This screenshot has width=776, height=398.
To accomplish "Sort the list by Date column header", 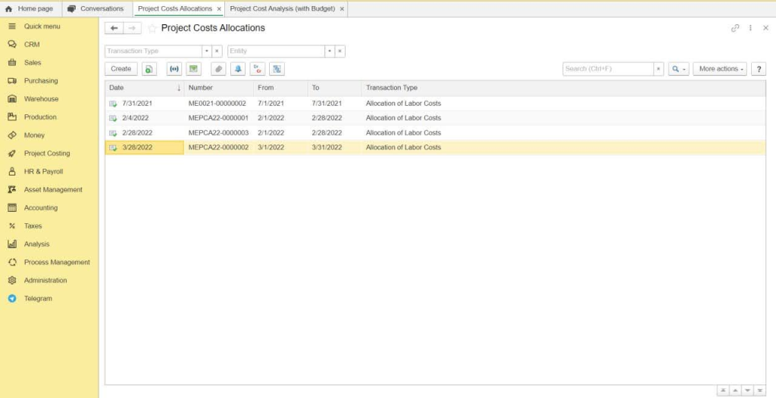I will pos(144,88).
